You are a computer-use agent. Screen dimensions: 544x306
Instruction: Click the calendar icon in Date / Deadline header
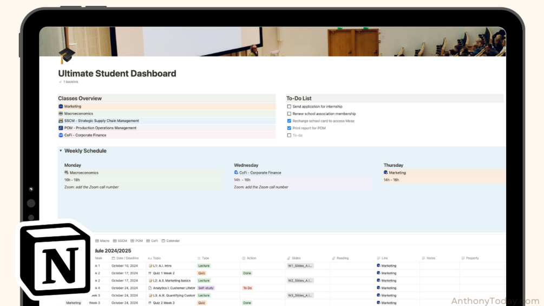coord(113,258)
